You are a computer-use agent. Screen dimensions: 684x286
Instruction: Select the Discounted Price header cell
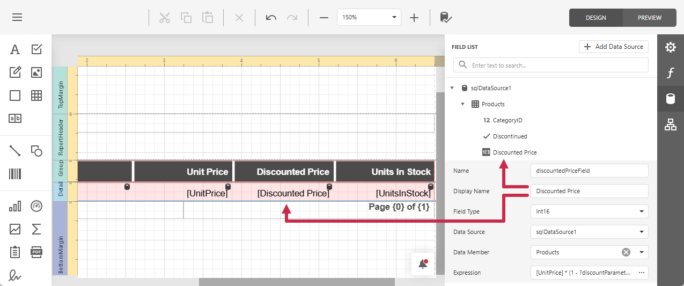284,172
